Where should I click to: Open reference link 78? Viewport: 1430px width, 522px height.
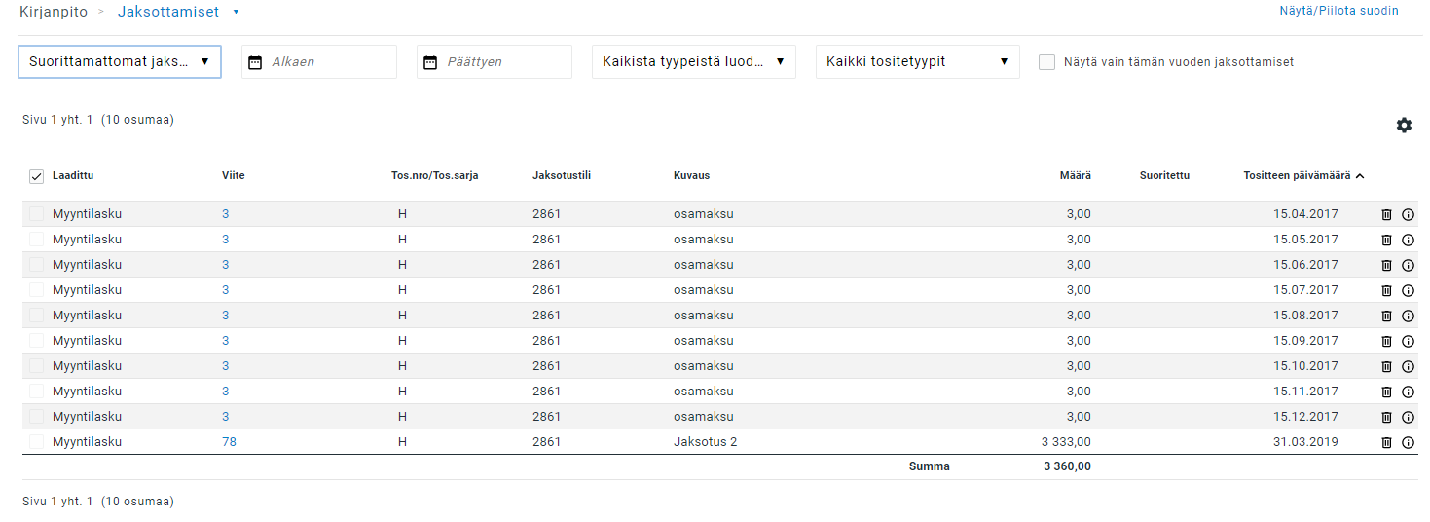pyautogui.click(x=229, y=442)
